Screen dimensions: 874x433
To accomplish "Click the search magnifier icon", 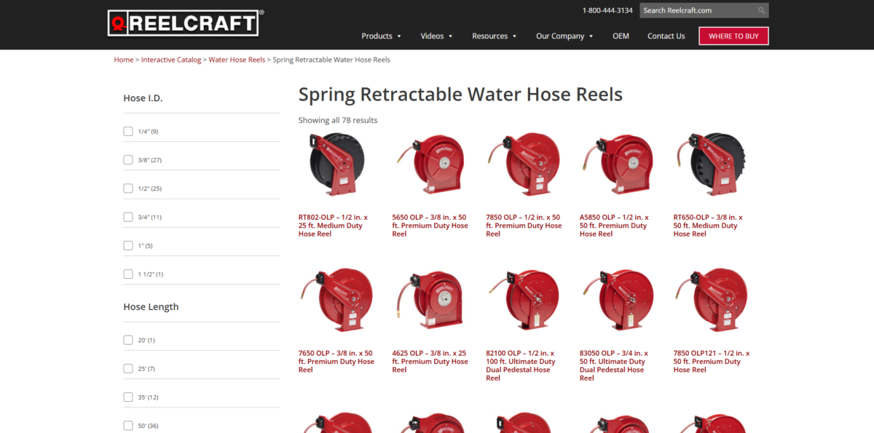I will tap(761, 10).
